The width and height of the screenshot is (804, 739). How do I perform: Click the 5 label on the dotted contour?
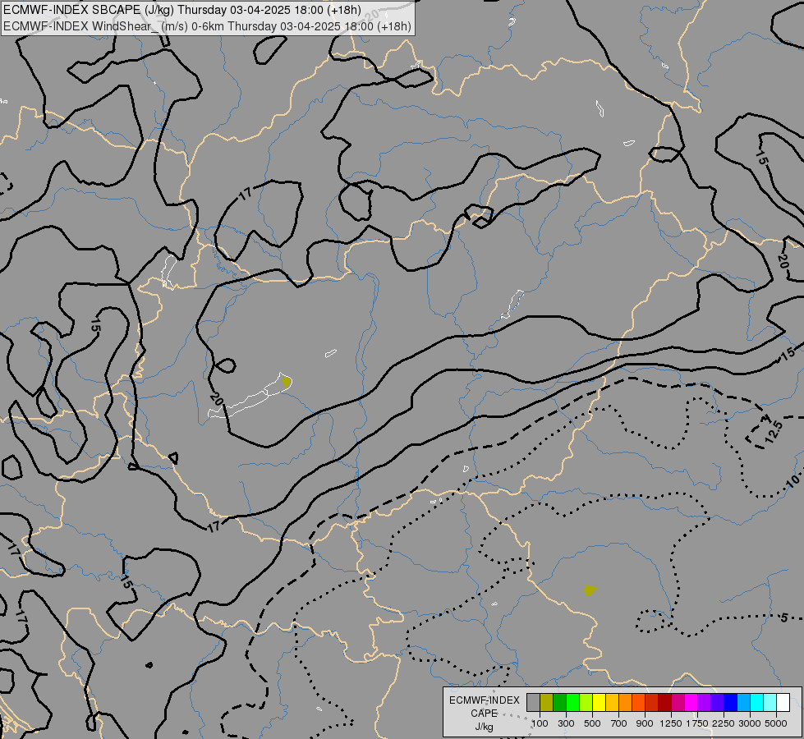784,618
